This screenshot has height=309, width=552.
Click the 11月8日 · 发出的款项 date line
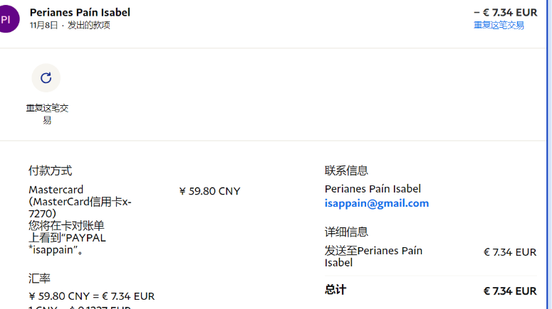(70, 26)
